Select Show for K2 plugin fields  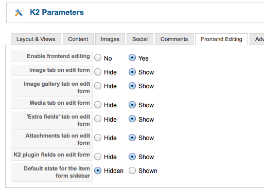click(x=132, y=157)
